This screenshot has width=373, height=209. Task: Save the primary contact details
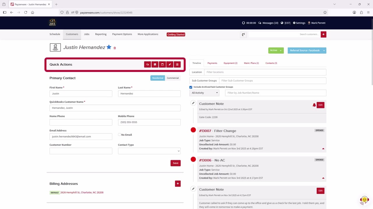pyautogui.click(x=175, y=163)
